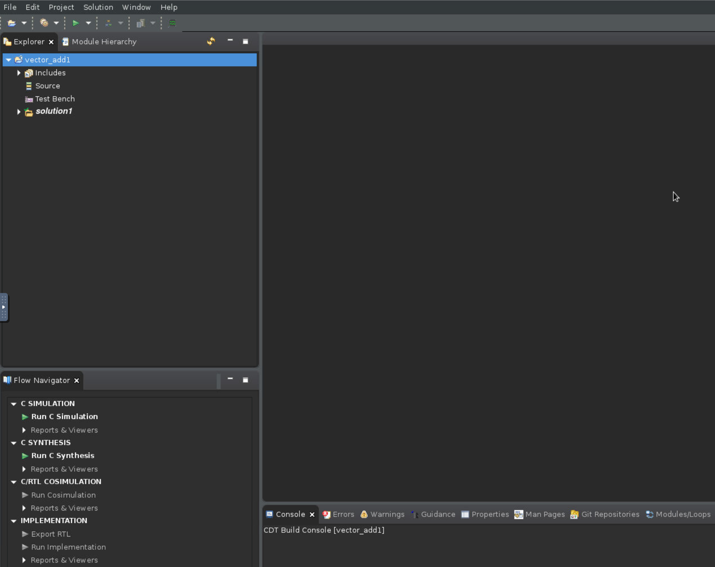This screenshot has width=715, height=567.
Task: Open the Project menu
Action: [x=61, y=7]
